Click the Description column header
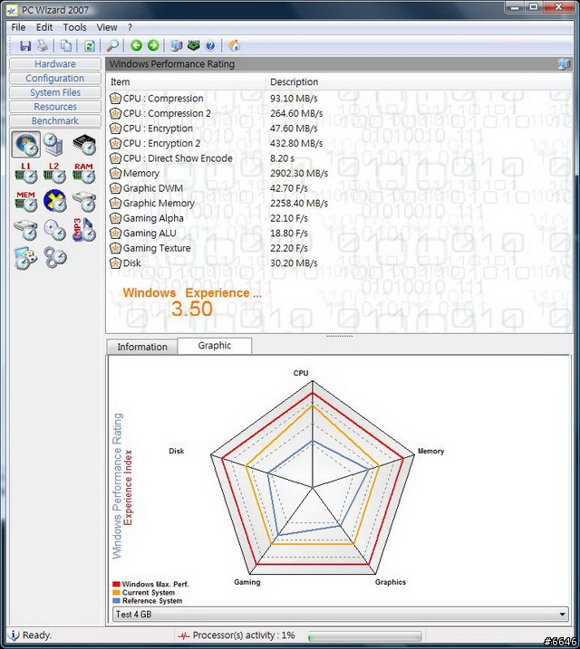The image size is (580, 649). coord(419,82)
